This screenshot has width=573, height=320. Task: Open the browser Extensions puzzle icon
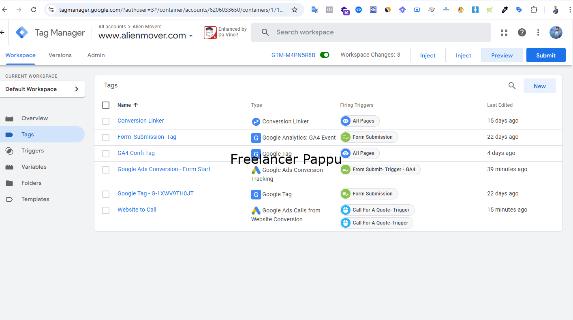pos(534,10)
